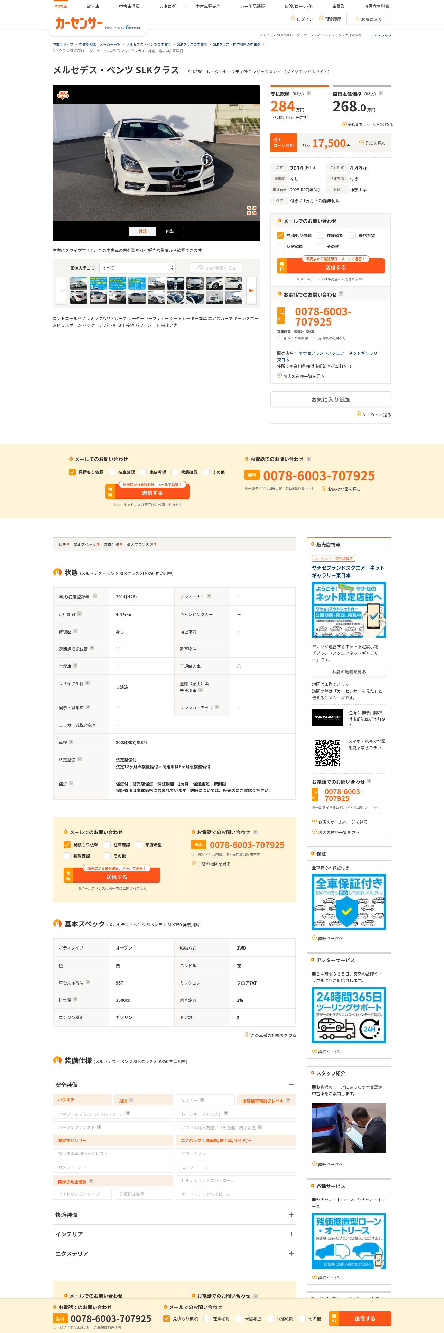Click help icon next to 車台末尾番号

pyautogui.click(x=88, y=982)
